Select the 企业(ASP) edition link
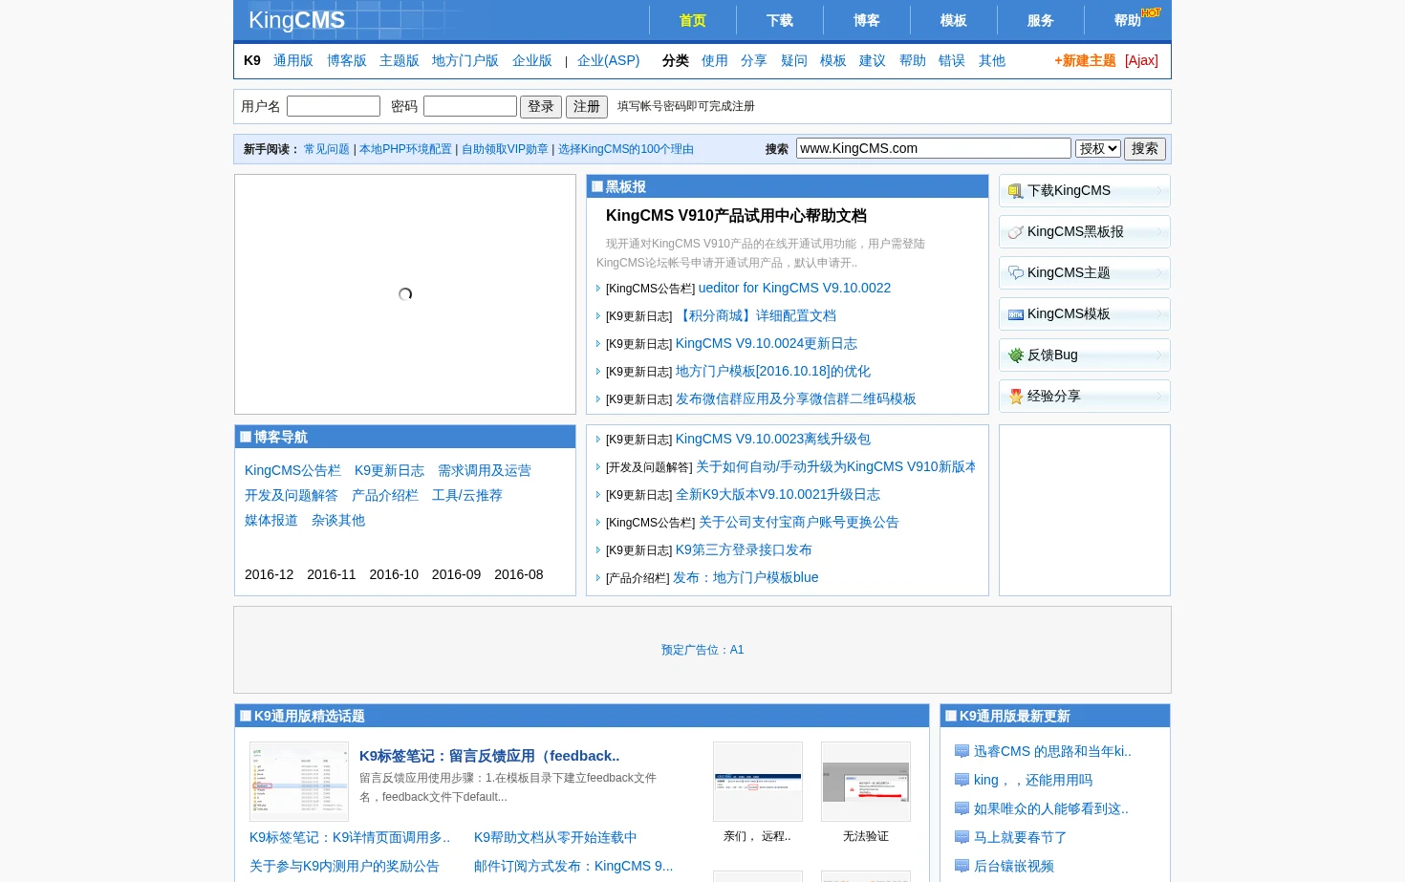The image size is (1405, 882). point(609,60)
